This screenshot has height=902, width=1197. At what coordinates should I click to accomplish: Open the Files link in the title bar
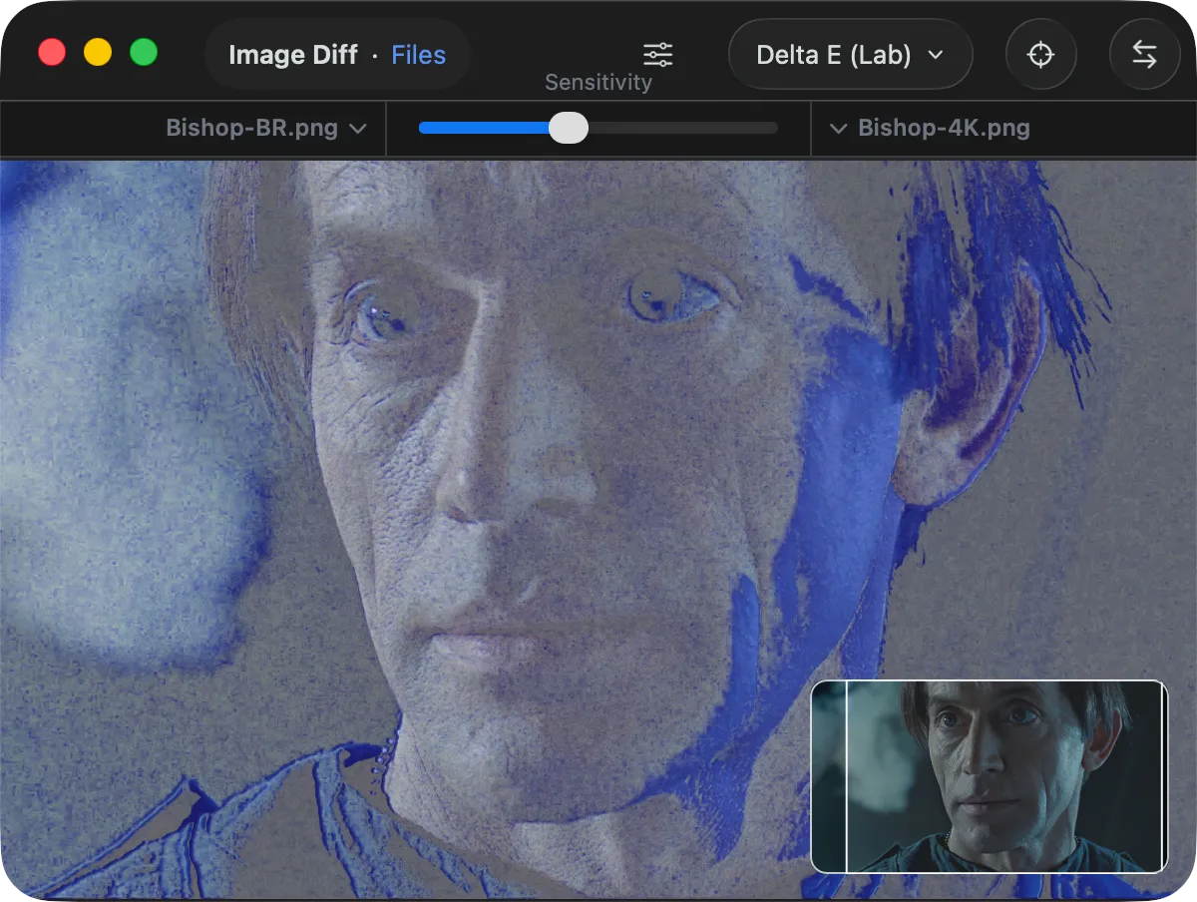point(418,55)
